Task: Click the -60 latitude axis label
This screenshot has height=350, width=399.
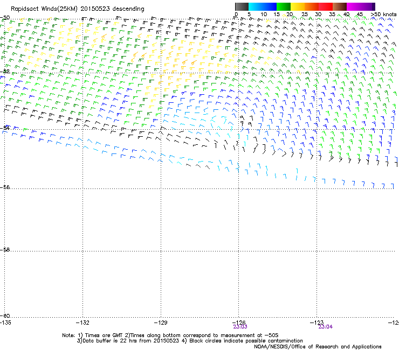Action: click(x=5, y=316)
